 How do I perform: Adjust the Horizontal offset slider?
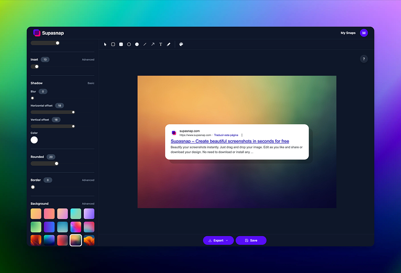tap(62, 112)
